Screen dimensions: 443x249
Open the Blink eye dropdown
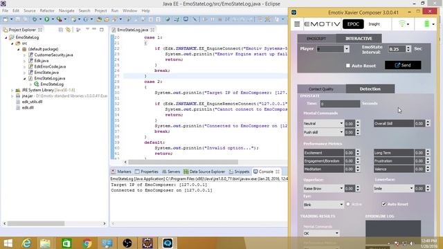pos(341,205)
